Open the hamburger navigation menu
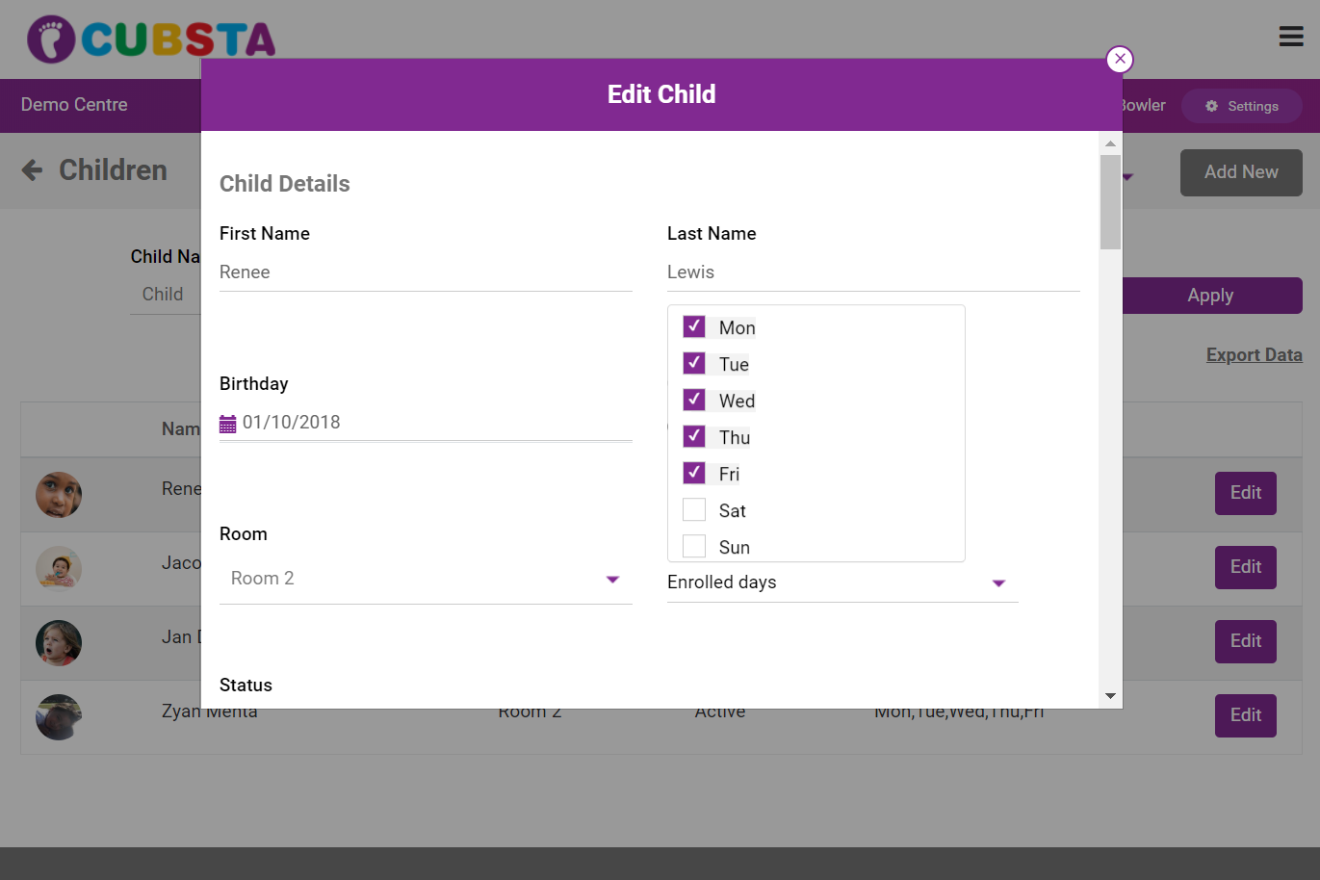 click(1291, 37)
